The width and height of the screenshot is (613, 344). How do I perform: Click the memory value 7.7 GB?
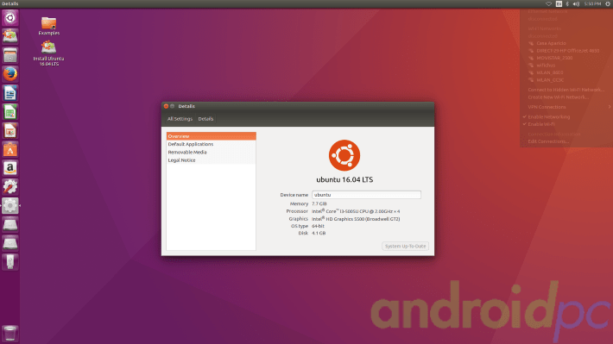click(319, 203)
